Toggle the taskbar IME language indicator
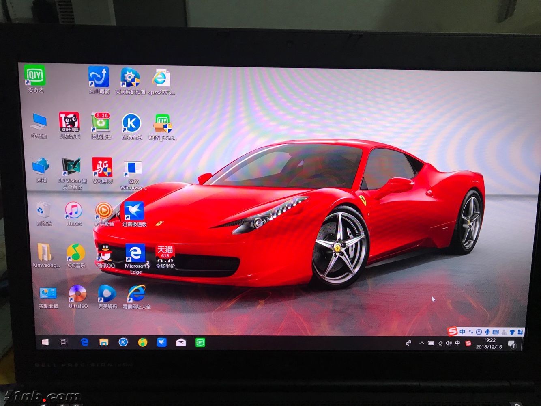 (457, 343)
